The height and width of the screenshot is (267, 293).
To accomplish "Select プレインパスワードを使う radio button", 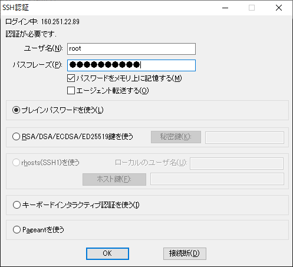I will (16, 110).
